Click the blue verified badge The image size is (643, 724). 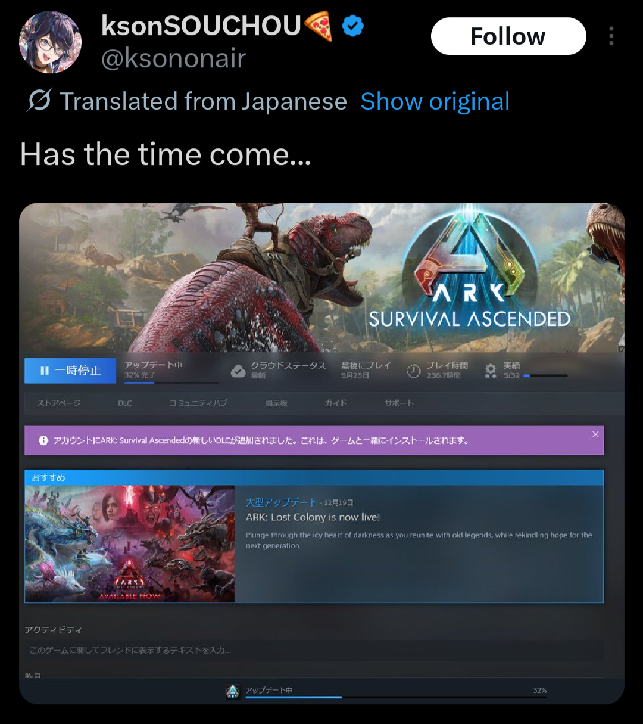(353, 26)
